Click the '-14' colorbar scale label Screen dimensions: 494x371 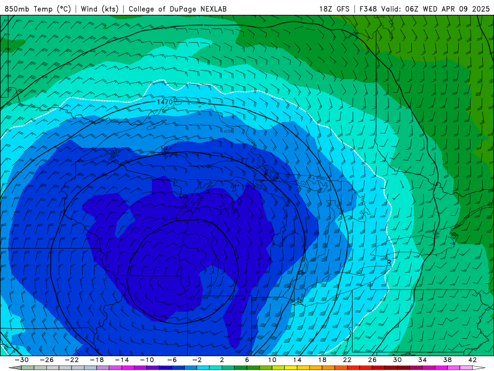(x=122, y=360)
